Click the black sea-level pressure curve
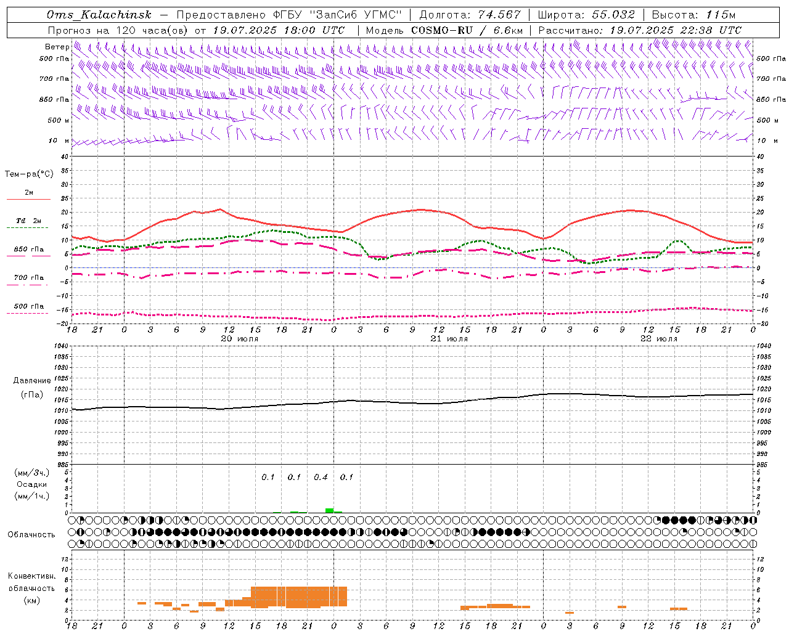 [412, 402]
